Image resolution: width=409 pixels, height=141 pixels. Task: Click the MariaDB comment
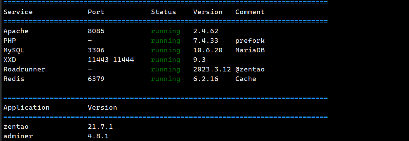(250, 50)
